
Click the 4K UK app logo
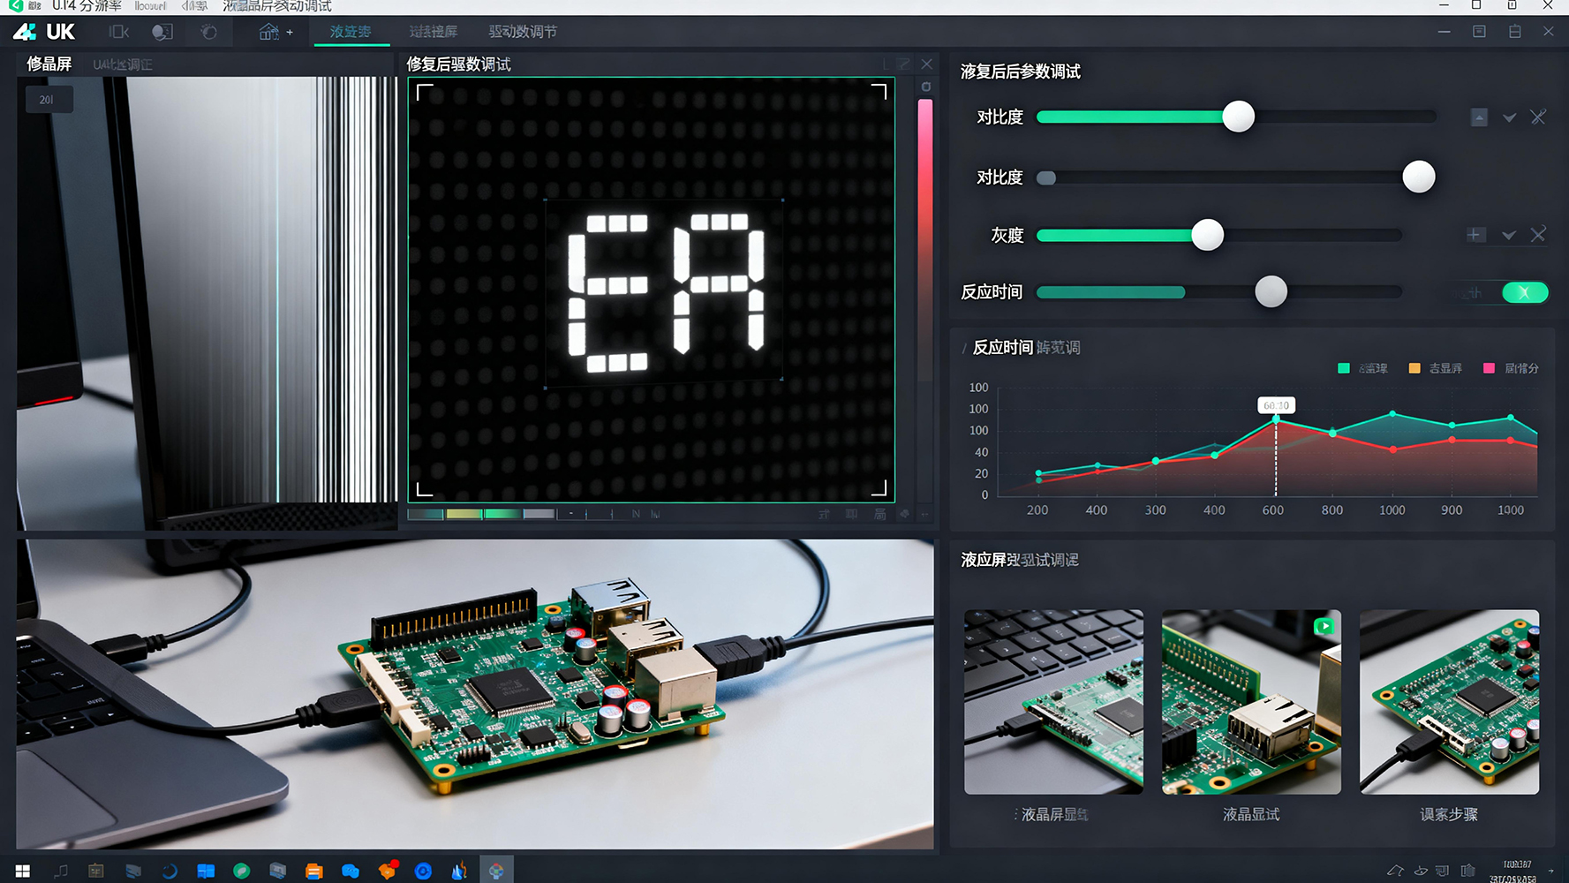pyautogui.click(x=44, y=32)
